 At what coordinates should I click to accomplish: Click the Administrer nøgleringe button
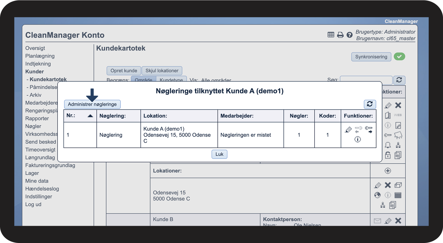point(92,104)
